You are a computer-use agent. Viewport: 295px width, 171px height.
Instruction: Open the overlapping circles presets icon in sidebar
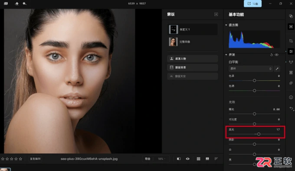pyautogui.click(x=291, y=16)
